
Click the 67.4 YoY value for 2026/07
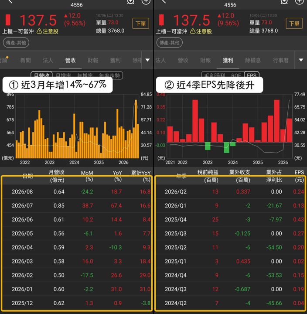116,206
